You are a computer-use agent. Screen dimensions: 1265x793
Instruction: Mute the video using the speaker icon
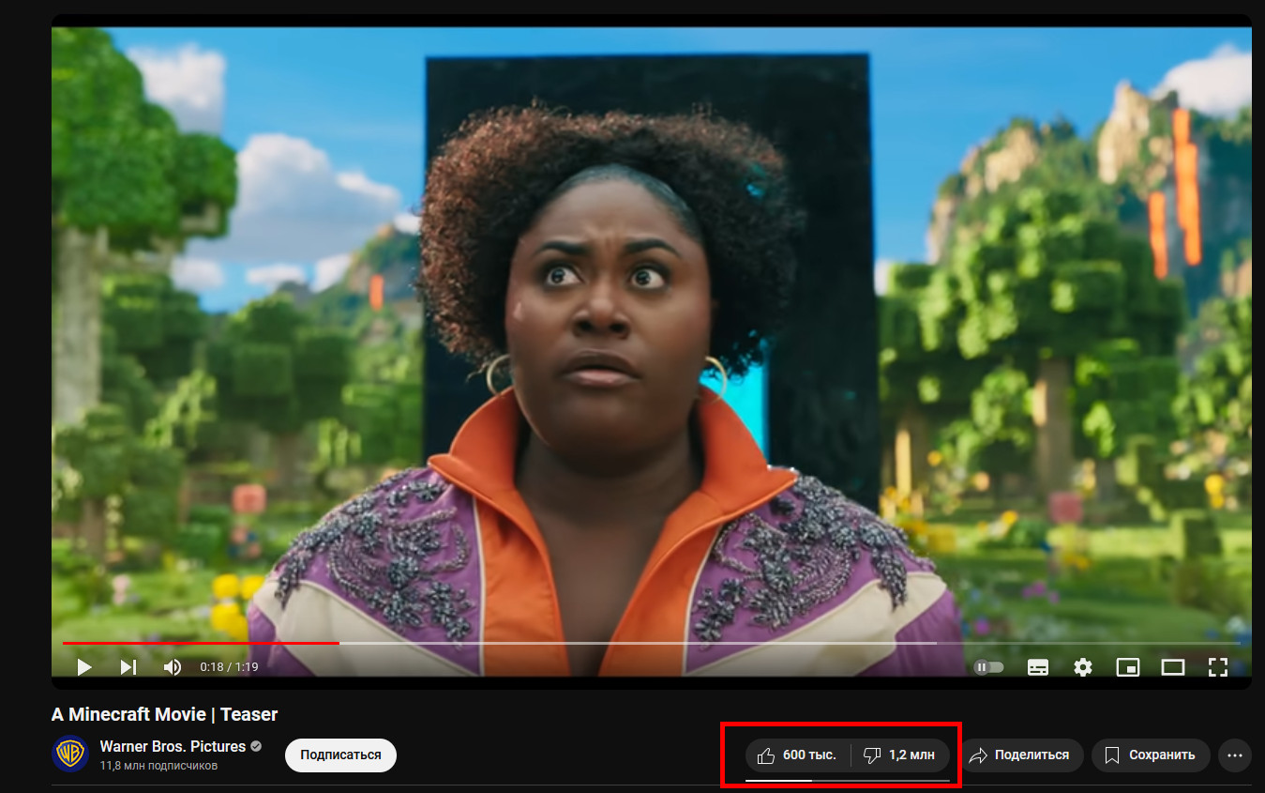pos(173,667)
